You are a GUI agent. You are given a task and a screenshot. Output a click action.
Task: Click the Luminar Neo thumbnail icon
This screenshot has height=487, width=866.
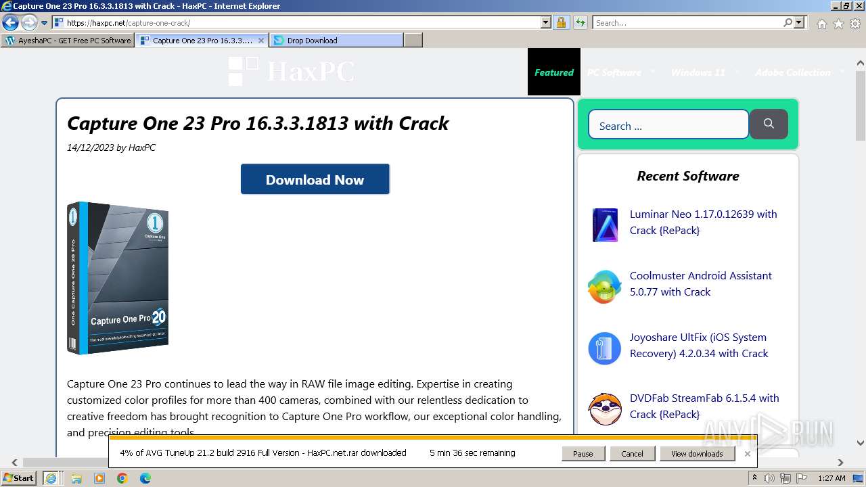coord(605,225)
